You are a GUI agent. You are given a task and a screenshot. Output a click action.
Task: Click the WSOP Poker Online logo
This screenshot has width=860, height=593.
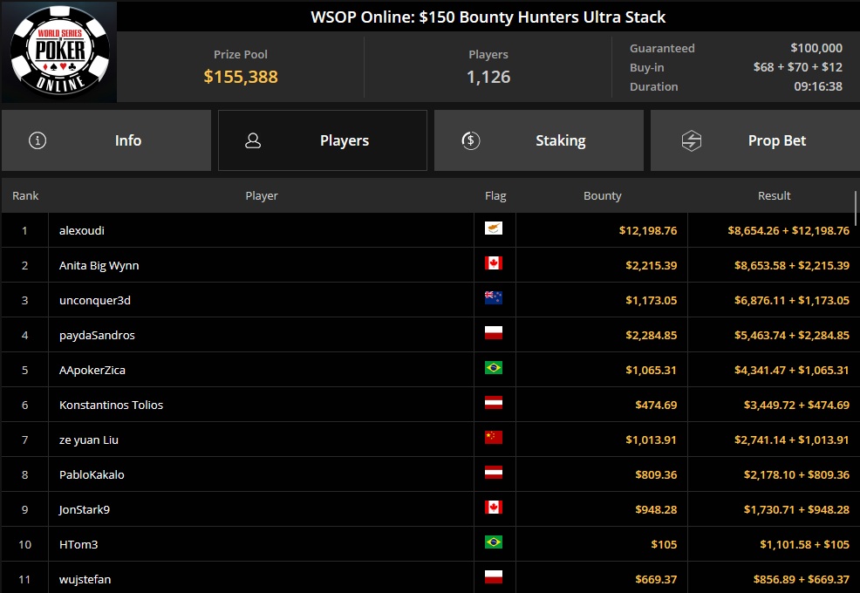coord(59,51)
